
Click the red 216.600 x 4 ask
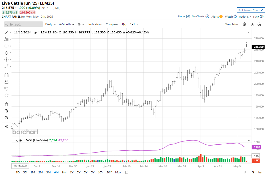(x=27, y=12)
